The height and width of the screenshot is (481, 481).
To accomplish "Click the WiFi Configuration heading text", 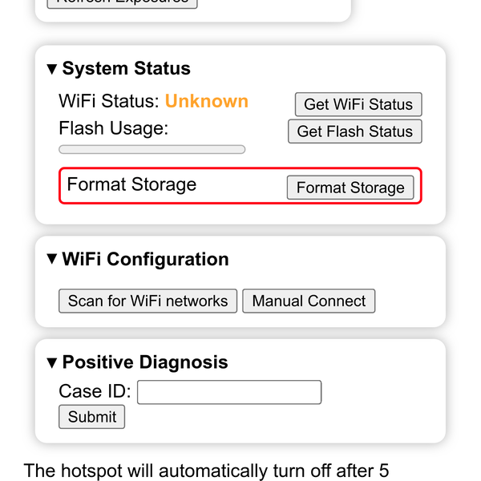I will point(145,260).
